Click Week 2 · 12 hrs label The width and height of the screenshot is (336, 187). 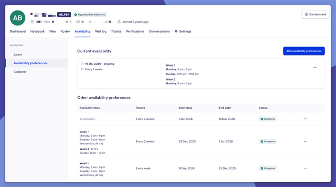pyautogui.click(x=89, y=149)
